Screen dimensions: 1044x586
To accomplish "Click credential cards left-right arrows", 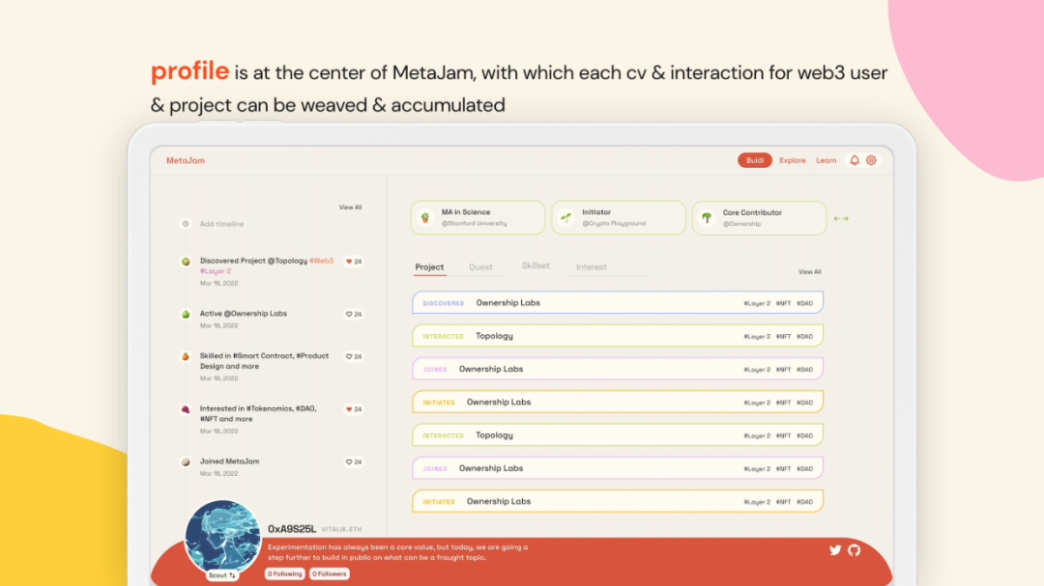I will coord(841,218).
